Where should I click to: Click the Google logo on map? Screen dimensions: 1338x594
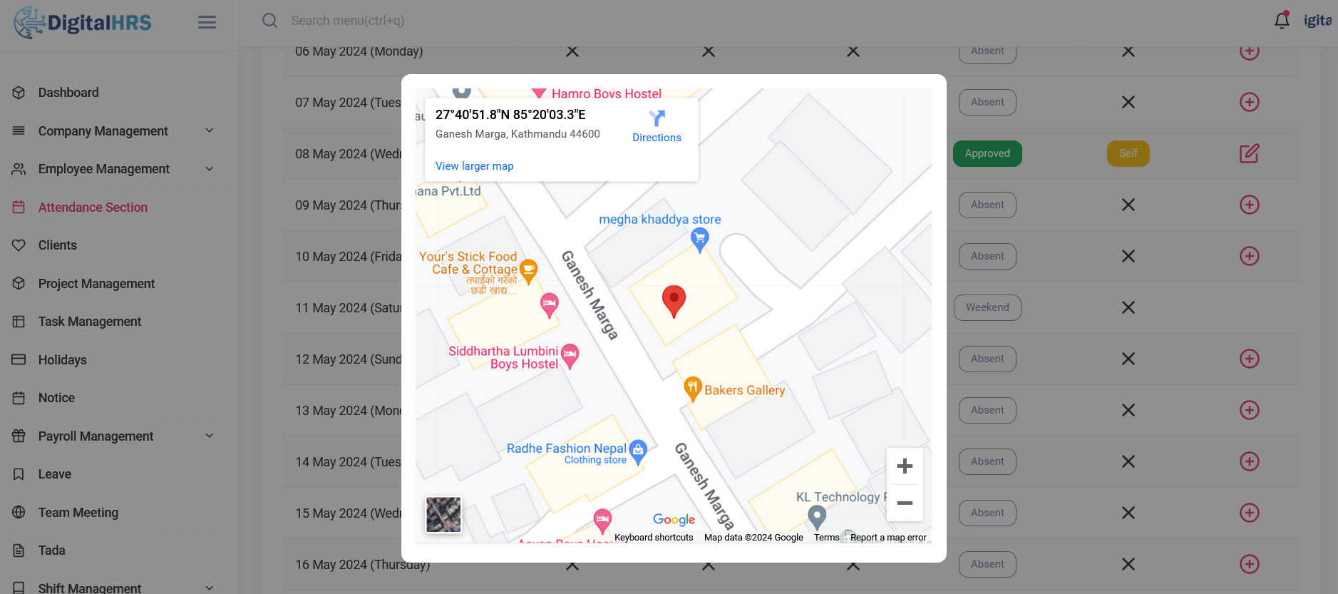tap(674, 520)
